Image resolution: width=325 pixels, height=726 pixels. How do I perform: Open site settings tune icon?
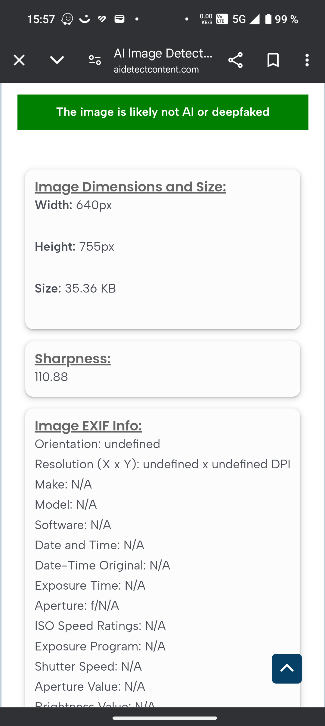coord(95,60)
